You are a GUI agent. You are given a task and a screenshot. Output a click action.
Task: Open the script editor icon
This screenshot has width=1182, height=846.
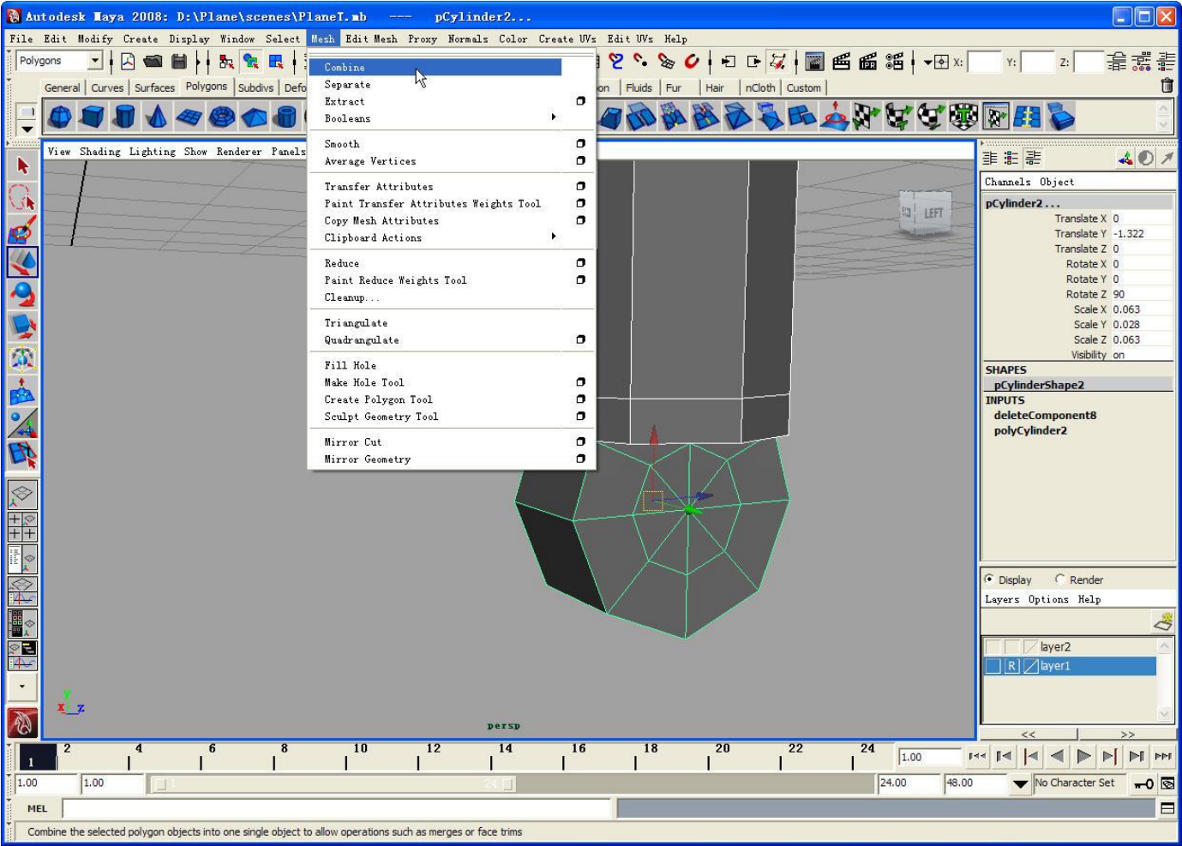click(x=1167, y=807)
